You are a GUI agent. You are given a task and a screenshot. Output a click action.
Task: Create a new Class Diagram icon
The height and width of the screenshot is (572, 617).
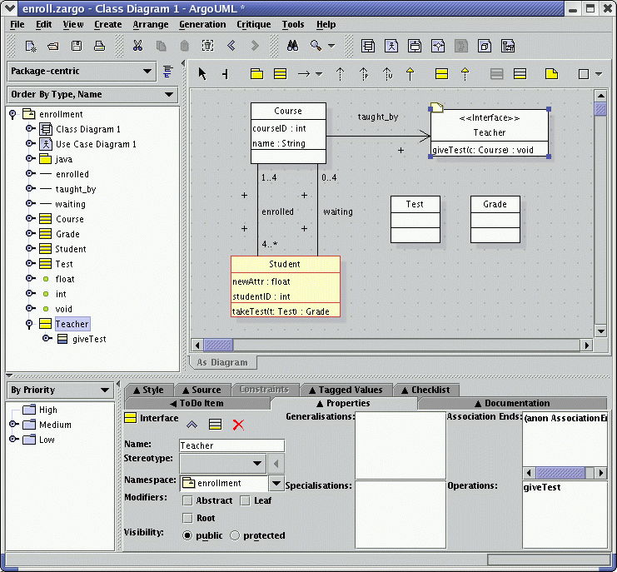[x=368, y=46]
